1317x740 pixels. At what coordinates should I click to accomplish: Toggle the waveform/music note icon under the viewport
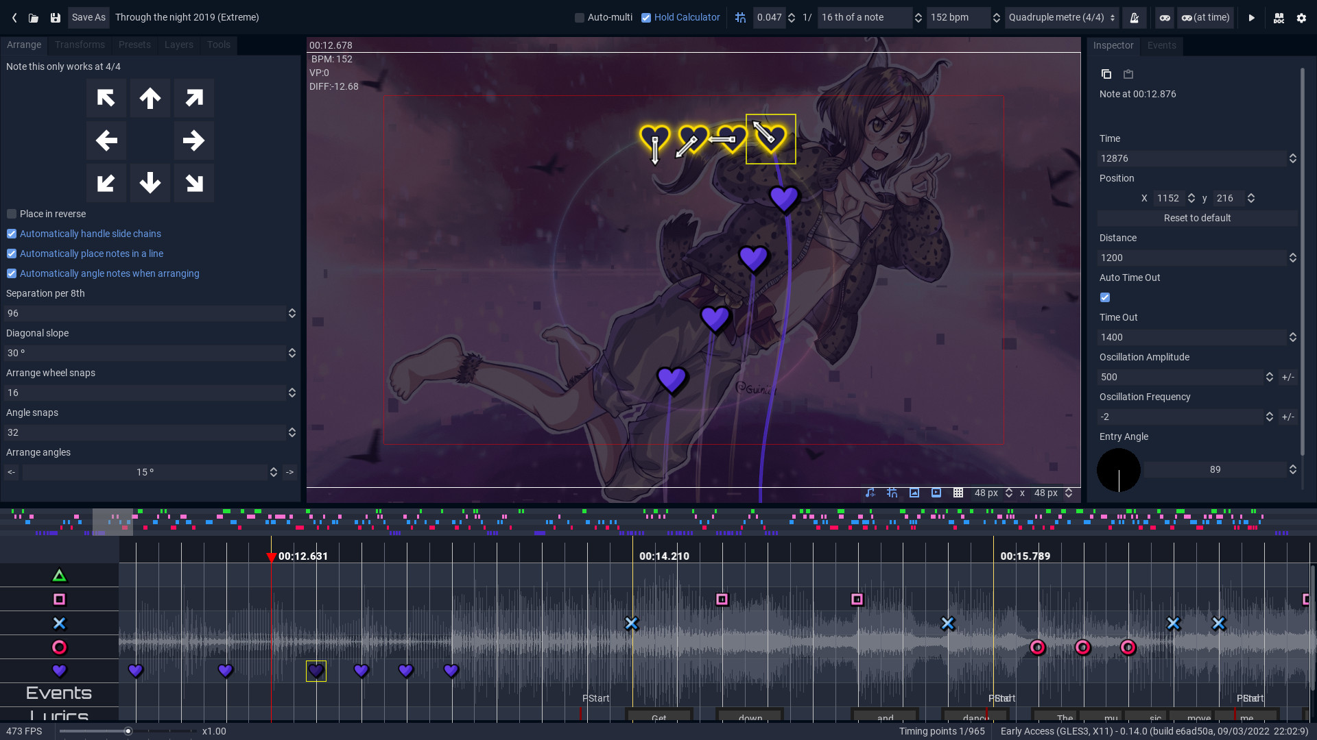tap(870, 493)
